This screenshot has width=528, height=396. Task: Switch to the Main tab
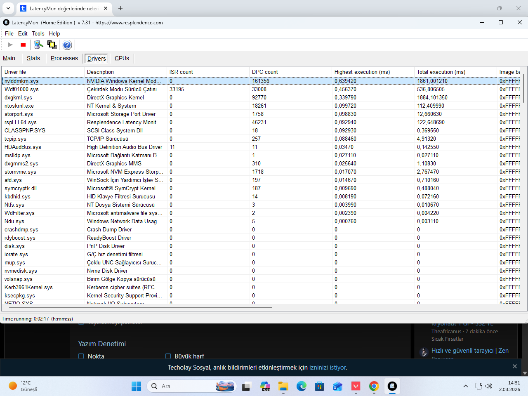9,58
